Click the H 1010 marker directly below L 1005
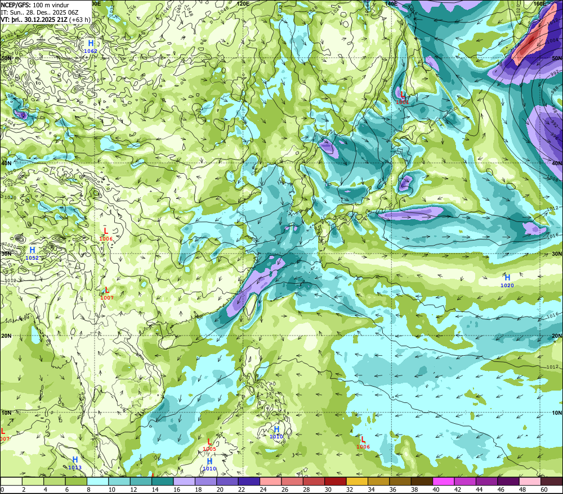Viewport: 563px width, 494px height. tap(209, 464)
